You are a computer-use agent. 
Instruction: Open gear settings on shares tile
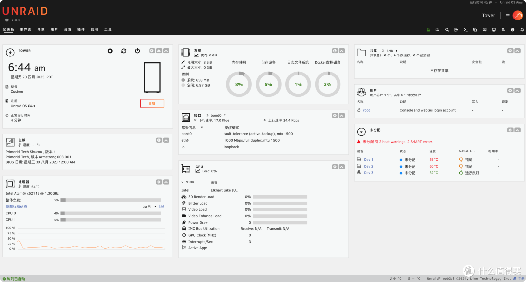510,51
